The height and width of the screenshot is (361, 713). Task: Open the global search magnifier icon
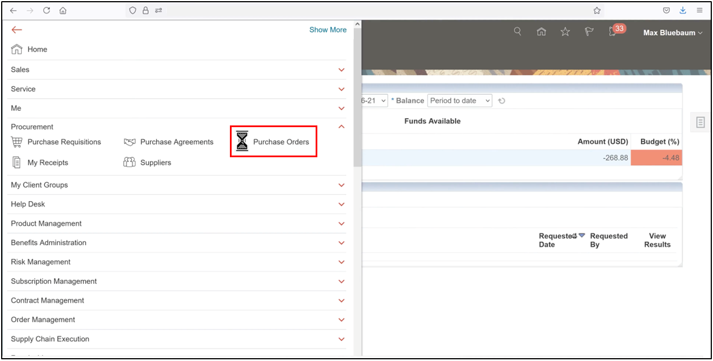pyautogui.click(x=517, y=31)
